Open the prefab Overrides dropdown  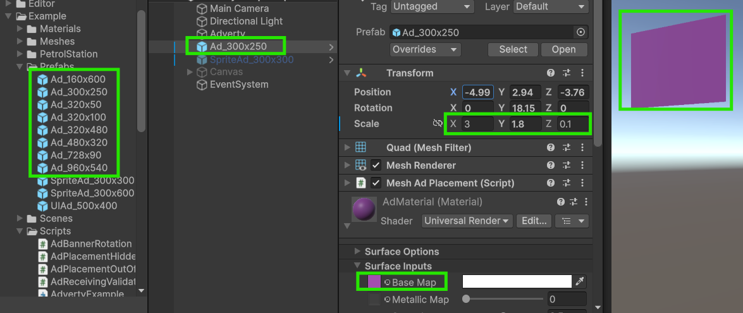(425, 49)
